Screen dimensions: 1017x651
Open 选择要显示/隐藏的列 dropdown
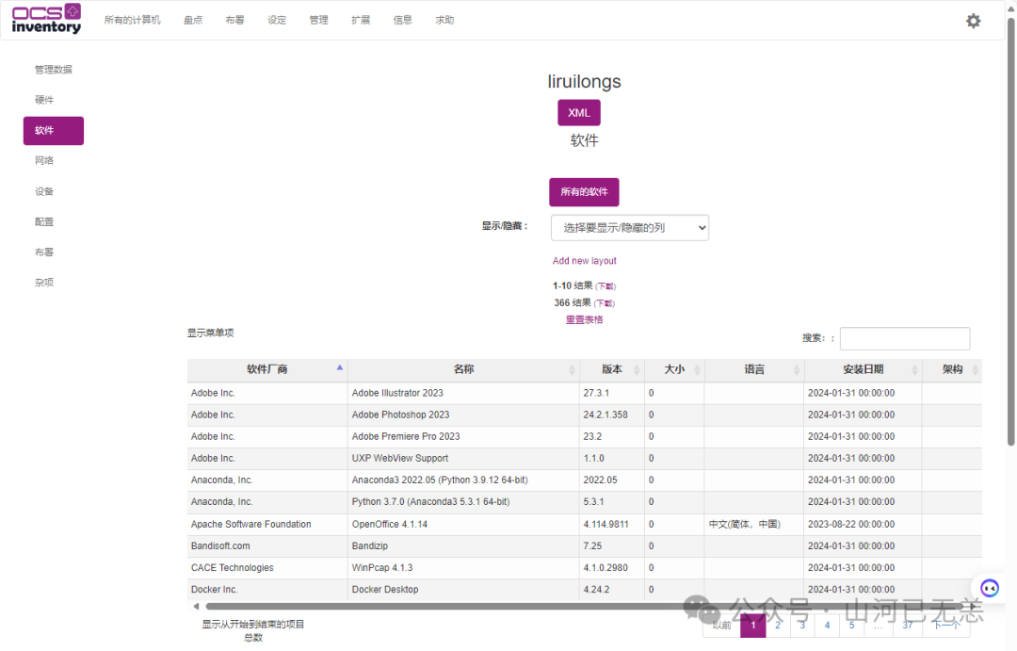click(x=629, y=228)
